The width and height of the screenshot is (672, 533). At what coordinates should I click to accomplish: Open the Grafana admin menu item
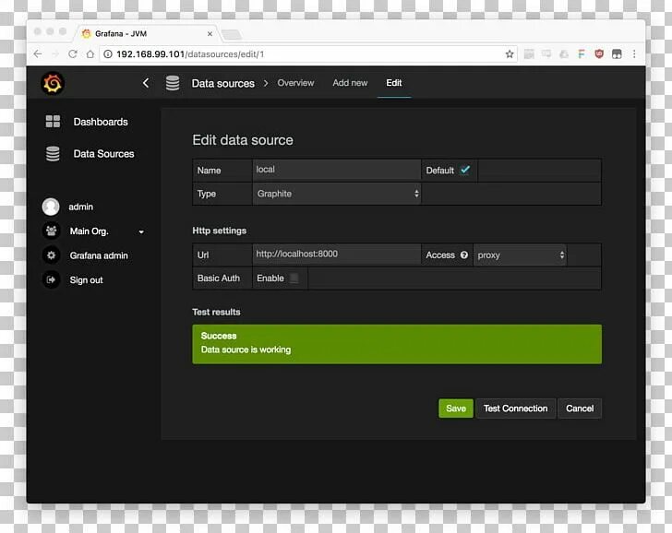(x=99, y=255)
